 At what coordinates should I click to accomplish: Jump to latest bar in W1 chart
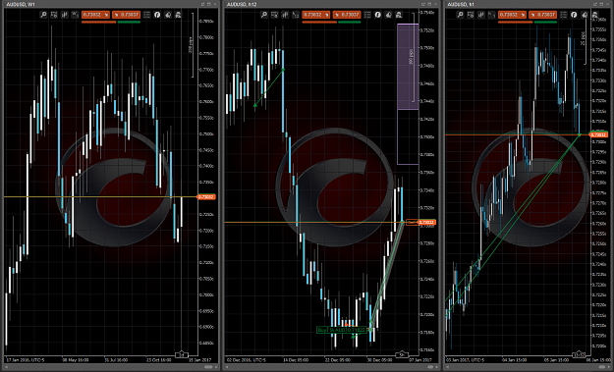[x=182, y=354]
